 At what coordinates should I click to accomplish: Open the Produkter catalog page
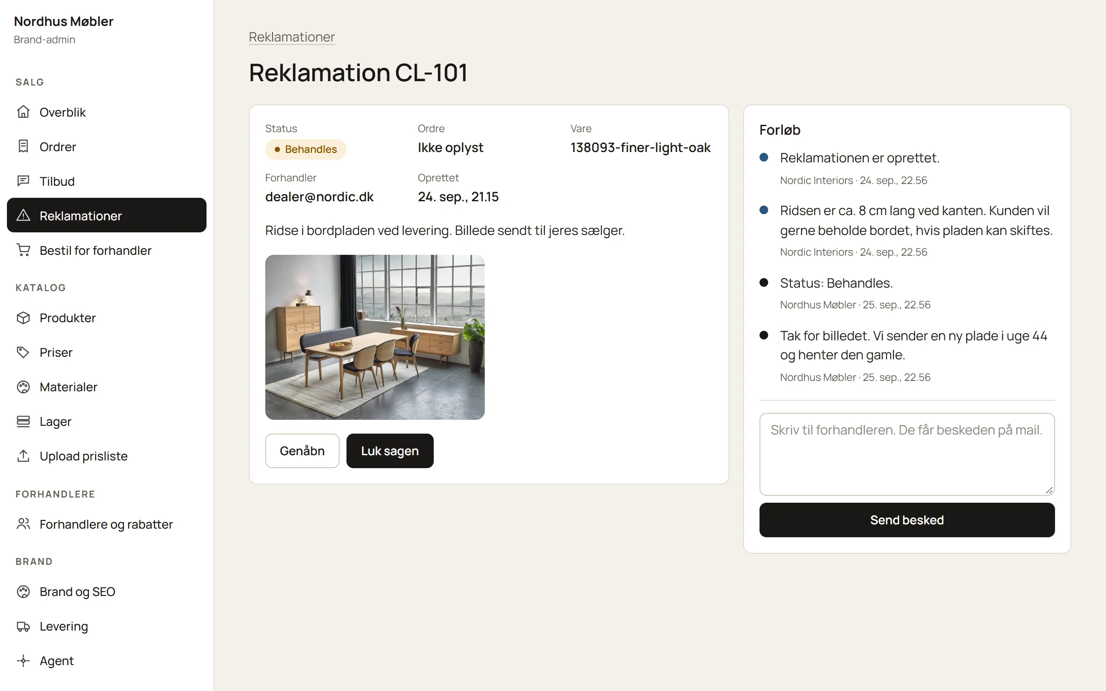[x=106, y=317]
